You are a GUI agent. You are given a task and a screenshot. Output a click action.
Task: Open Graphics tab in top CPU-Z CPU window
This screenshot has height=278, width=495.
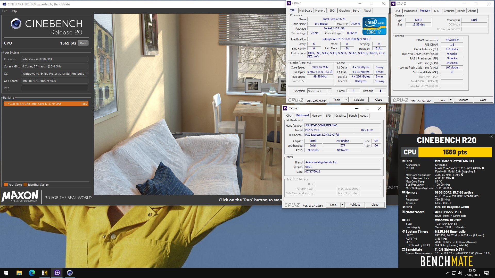(344, 11)
